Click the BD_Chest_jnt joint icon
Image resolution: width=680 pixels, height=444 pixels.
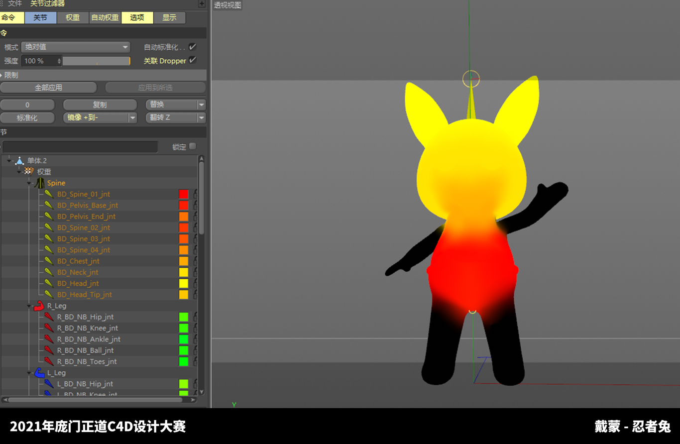[49, 261]
